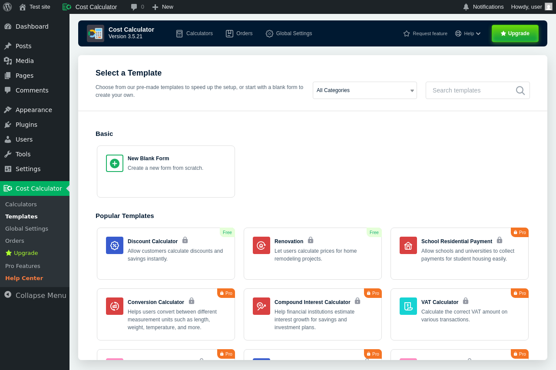
Task: Open the All Categories dropdown
Action: 365,90
